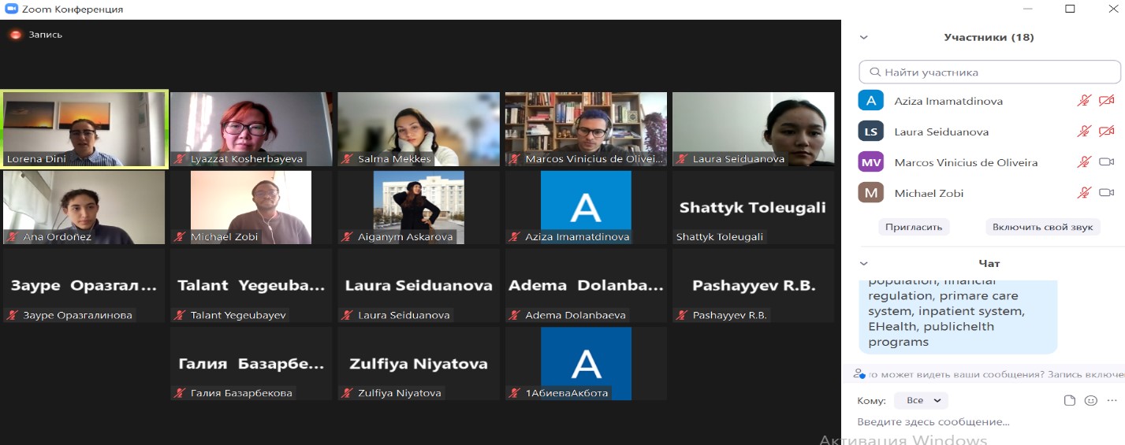This screenshot has width=1125, height=445.
Task: Select Michael Zobi in the participants list
Action: pos(929,193)
